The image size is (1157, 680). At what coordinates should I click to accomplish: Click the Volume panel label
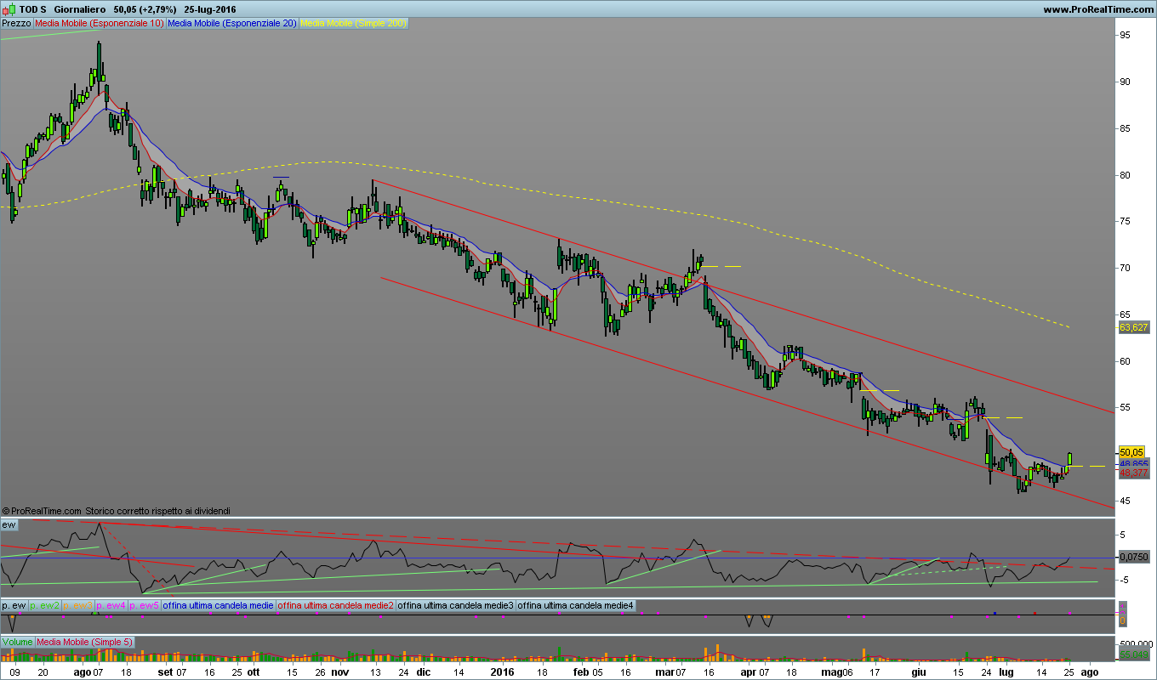point(18,642)
